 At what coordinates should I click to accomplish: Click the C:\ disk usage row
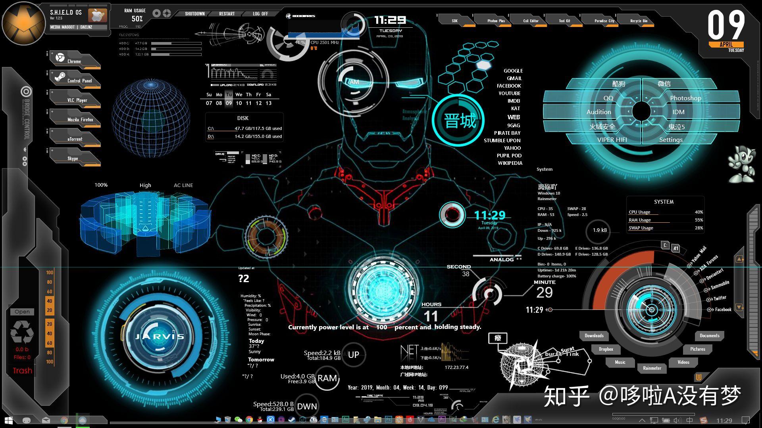(244, 128)
